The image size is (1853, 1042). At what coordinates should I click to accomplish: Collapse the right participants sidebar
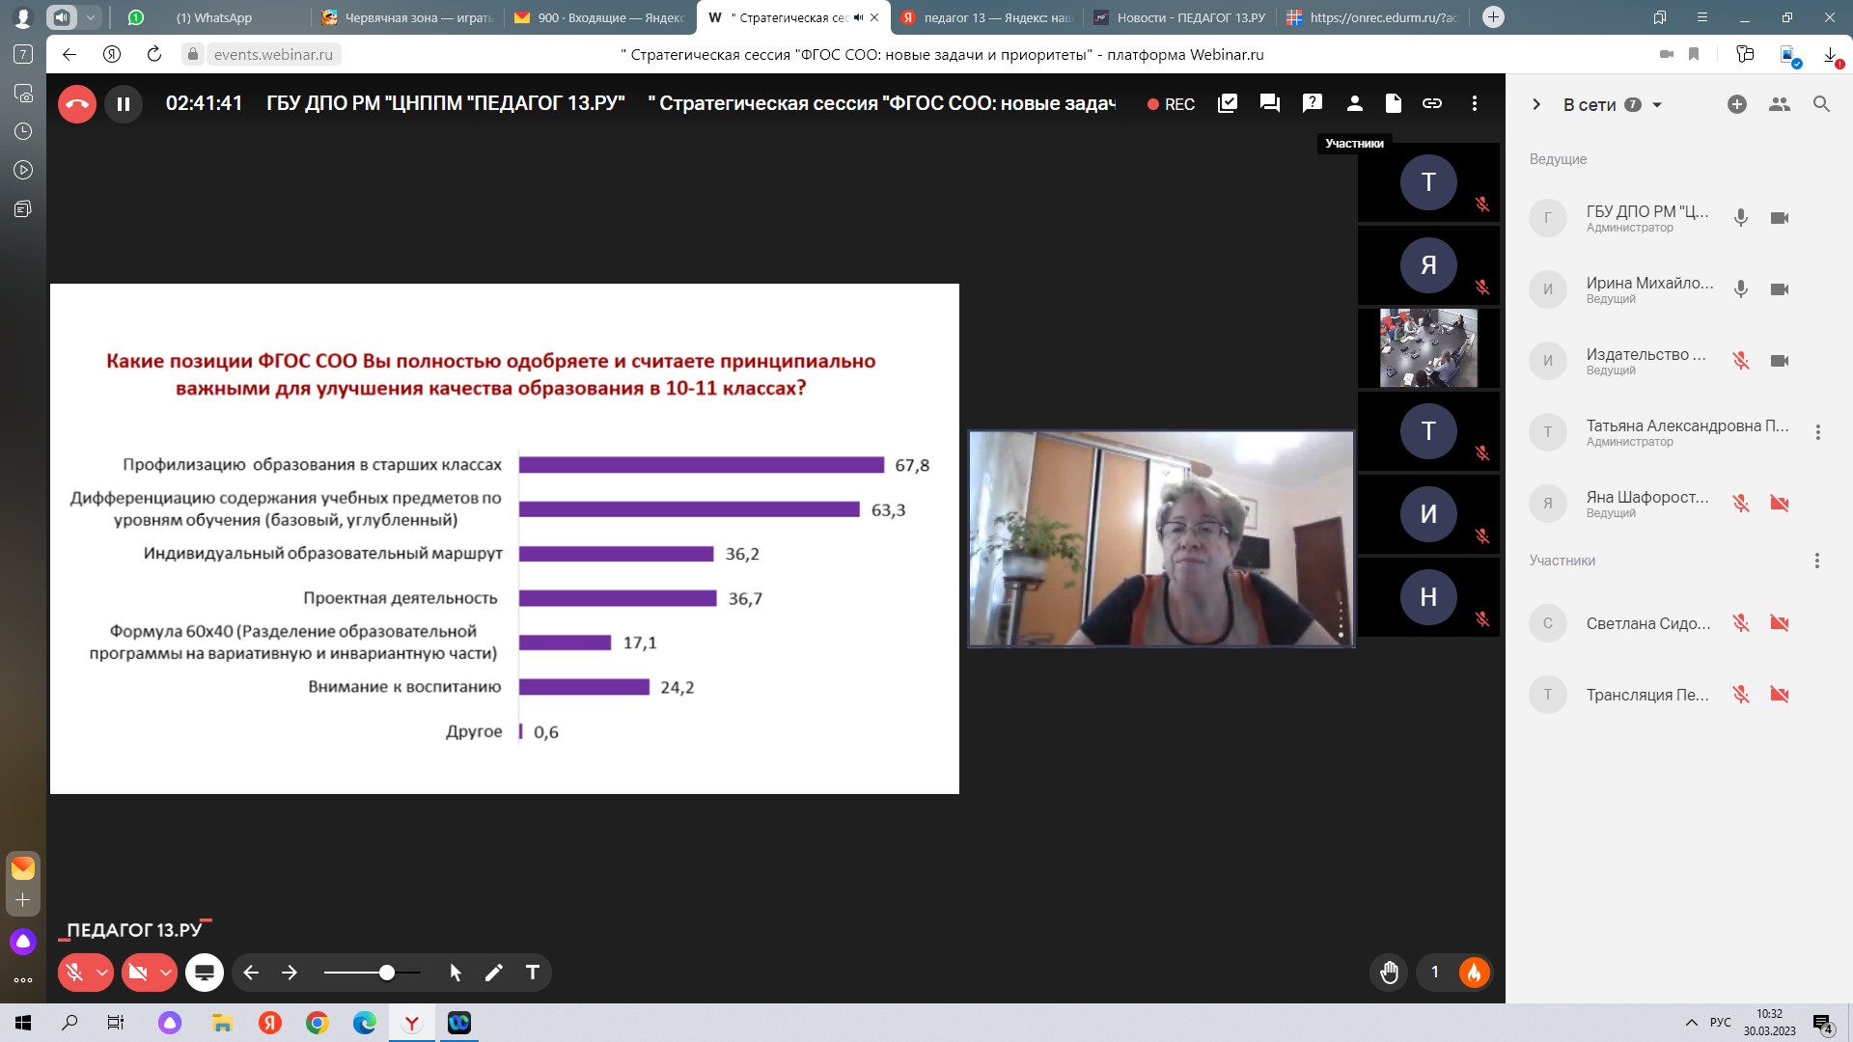coord(1536,104)
